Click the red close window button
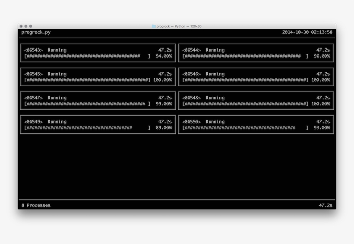 click(21, 26)
